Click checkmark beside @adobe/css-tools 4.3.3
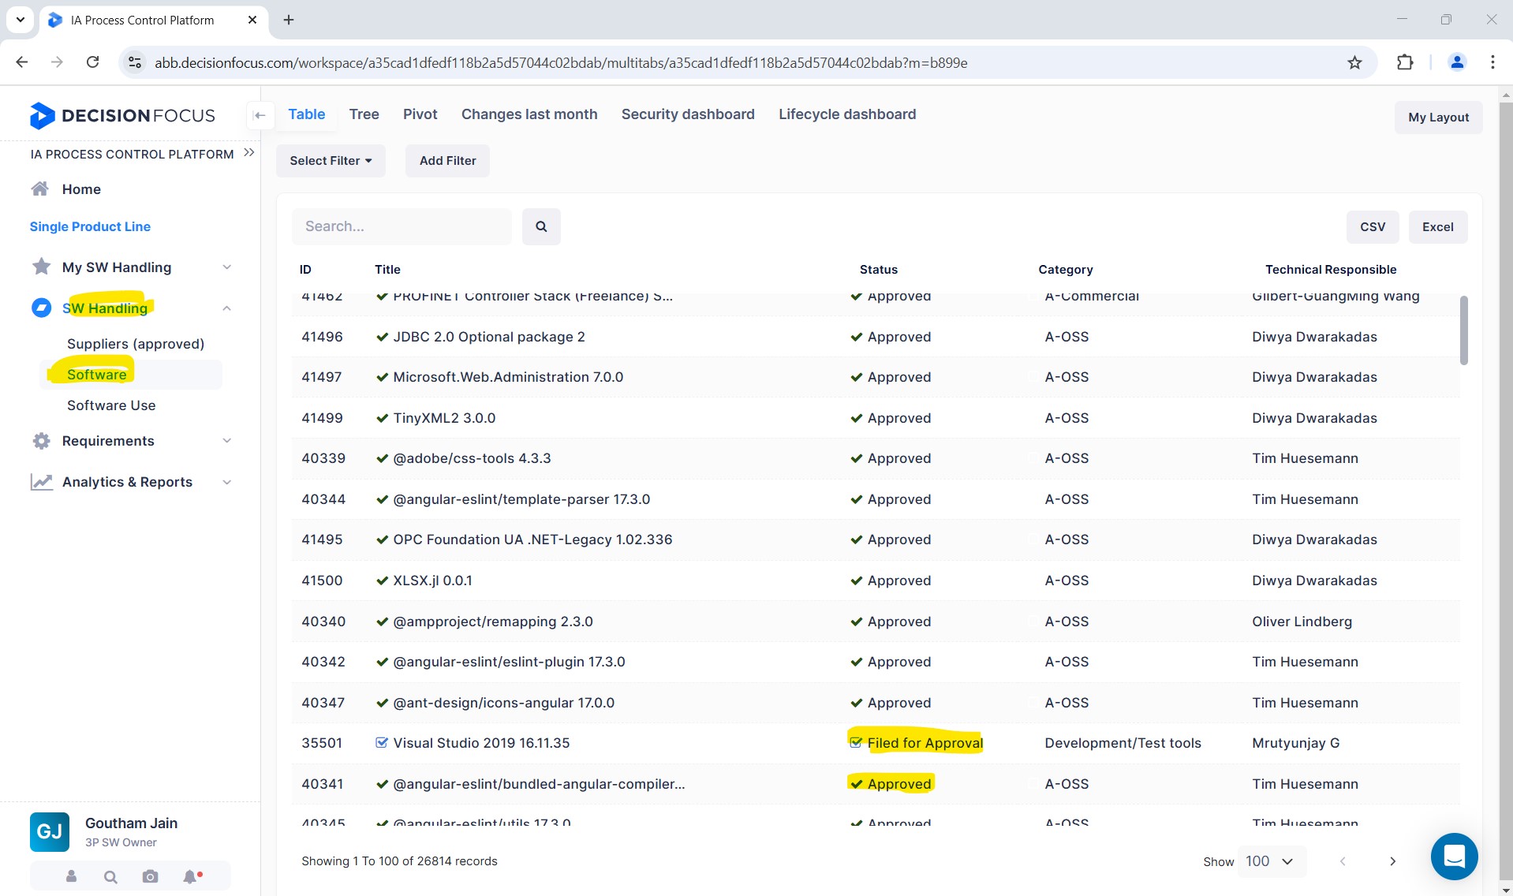Viewport: 1513px width, 896px height. (382, 458)
